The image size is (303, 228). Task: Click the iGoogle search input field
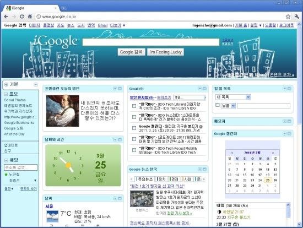coord(151,42)
